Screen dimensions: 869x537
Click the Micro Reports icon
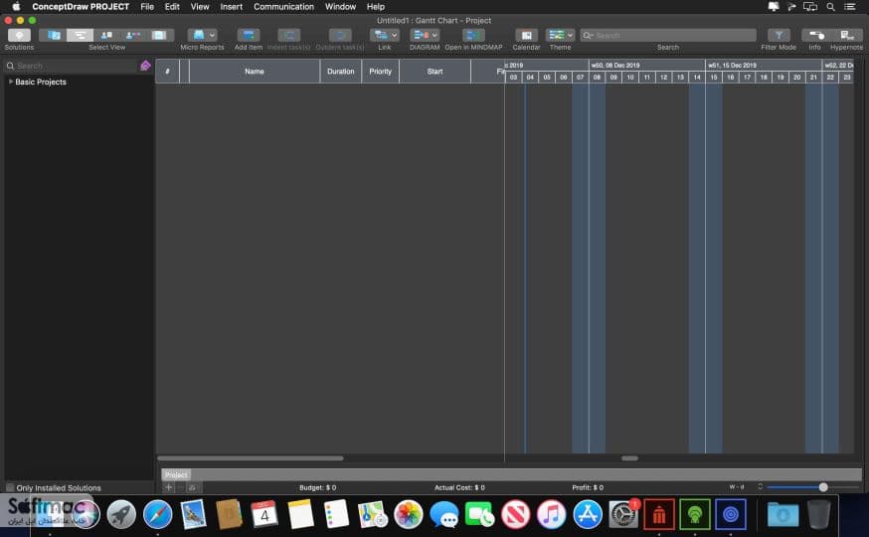pyautogui.click(x=198, y=35)
